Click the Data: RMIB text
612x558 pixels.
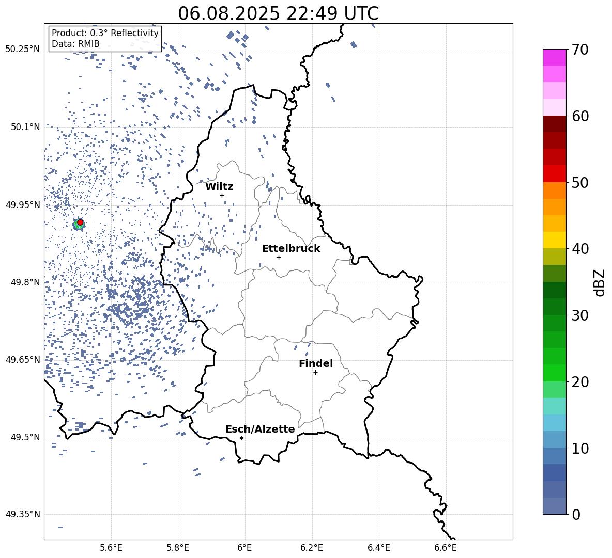tap(75, 44)
